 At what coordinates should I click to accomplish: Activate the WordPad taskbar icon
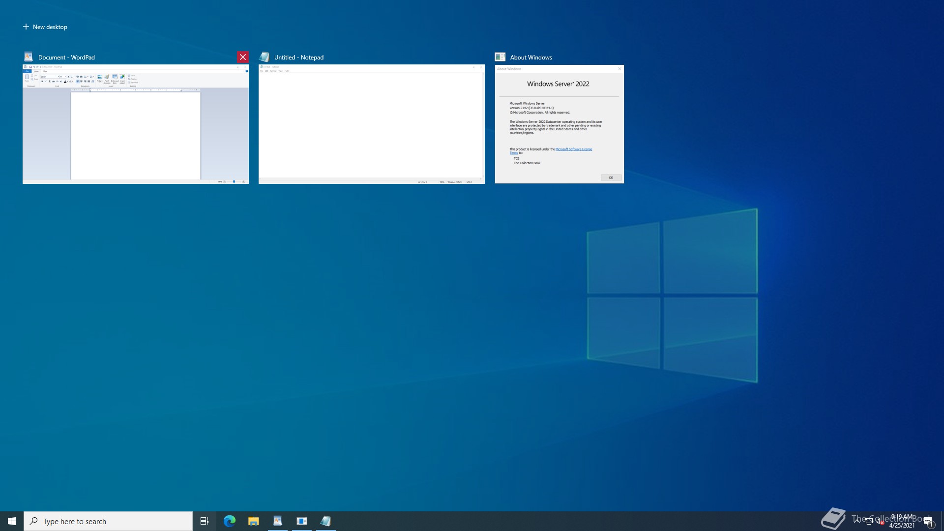(x=278, y=521)
